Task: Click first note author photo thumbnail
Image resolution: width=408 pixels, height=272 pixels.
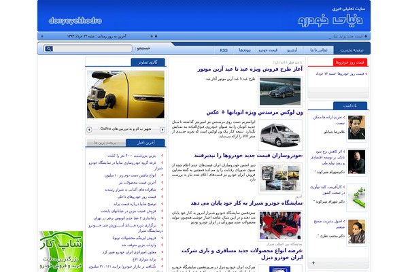Action: pos(356,128)
